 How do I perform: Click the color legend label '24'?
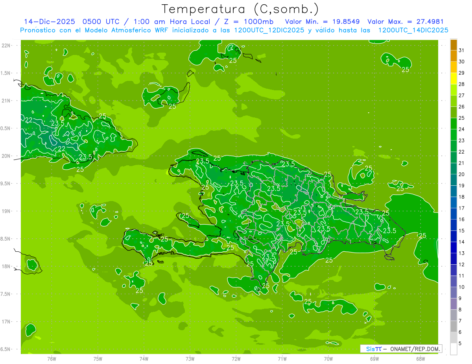[x=462, y=129]
